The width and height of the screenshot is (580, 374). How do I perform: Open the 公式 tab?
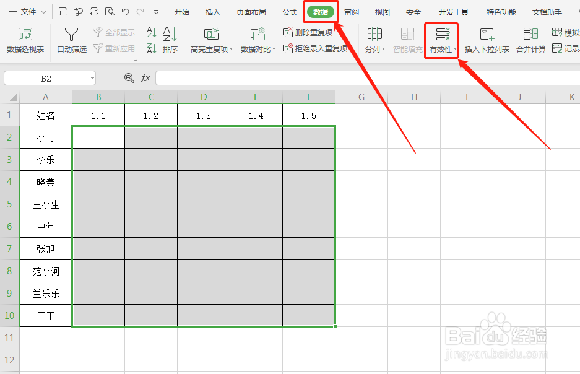coord(290,12)
